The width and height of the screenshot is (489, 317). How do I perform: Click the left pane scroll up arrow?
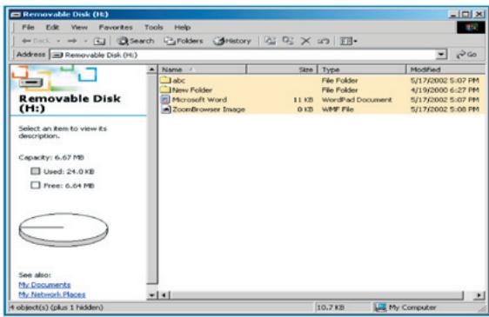(152, 69)
